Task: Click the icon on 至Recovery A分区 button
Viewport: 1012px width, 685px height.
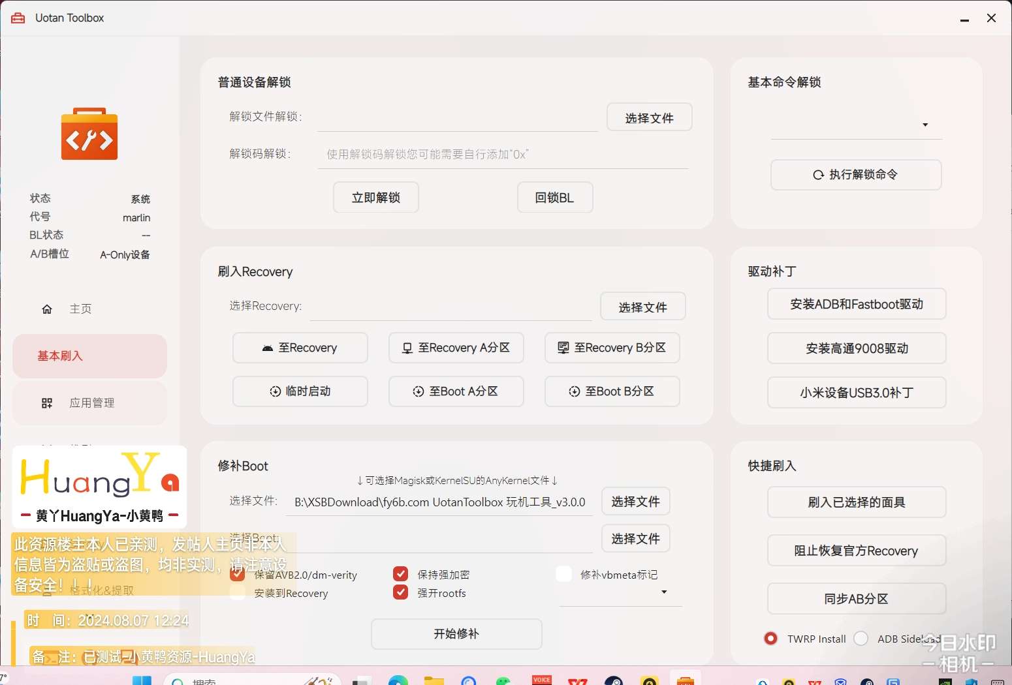Action: click(407, 348)
